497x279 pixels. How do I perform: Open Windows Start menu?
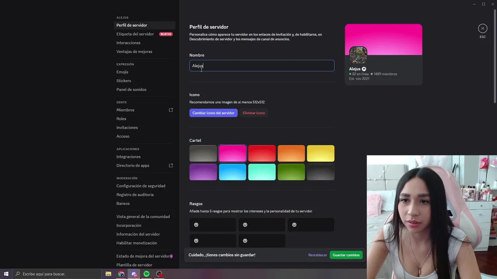pos(6,274)
